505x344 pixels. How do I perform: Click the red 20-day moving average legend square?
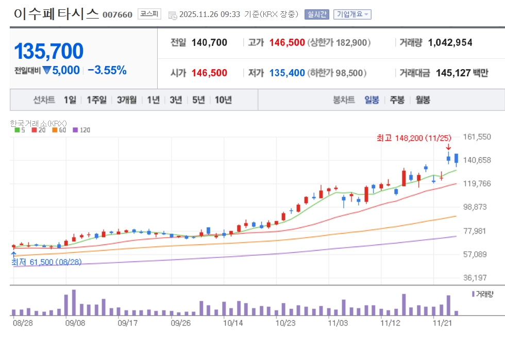[x=34, y=130]
